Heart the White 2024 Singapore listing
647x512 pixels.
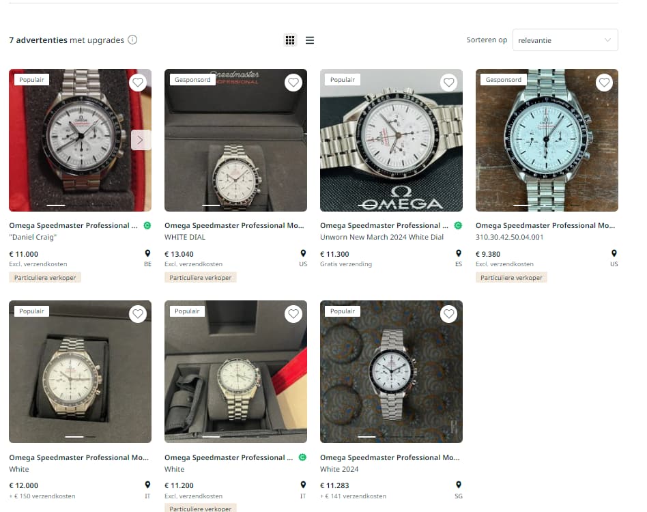click(x=449, y=314)
